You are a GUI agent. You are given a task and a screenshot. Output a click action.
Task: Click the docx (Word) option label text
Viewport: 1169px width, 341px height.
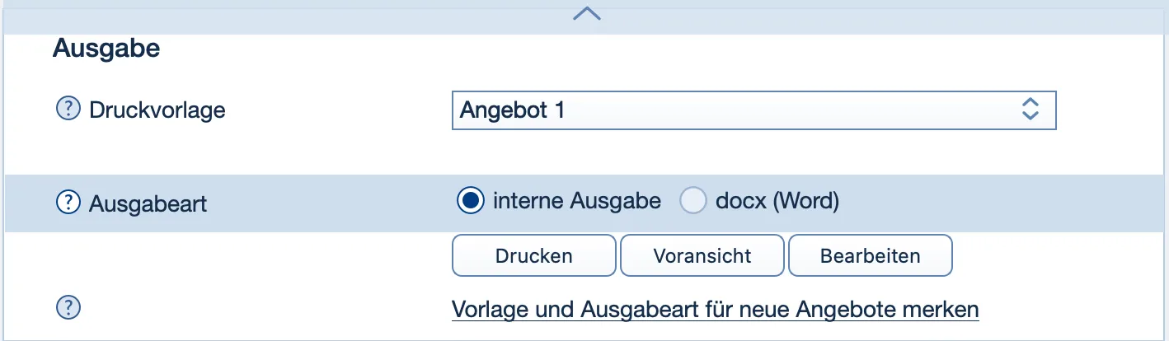coord(775,201)
